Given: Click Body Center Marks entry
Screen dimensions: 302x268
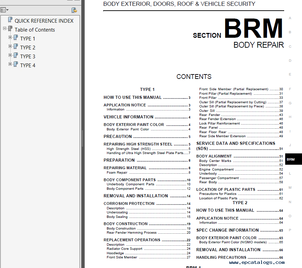Looking at the screenshot, I should coord(241,161).
